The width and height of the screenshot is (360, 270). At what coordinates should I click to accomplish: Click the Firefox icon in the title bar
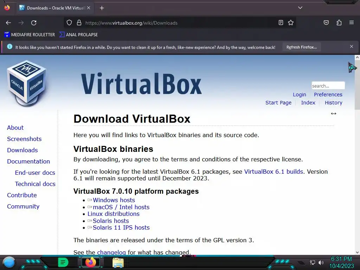tap(7, 8)
